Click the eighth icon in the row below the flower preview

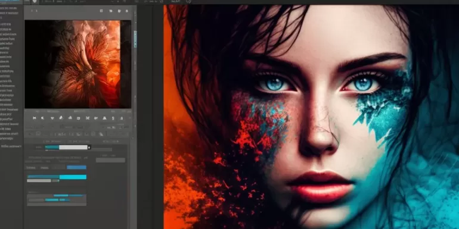coord(96,118)
